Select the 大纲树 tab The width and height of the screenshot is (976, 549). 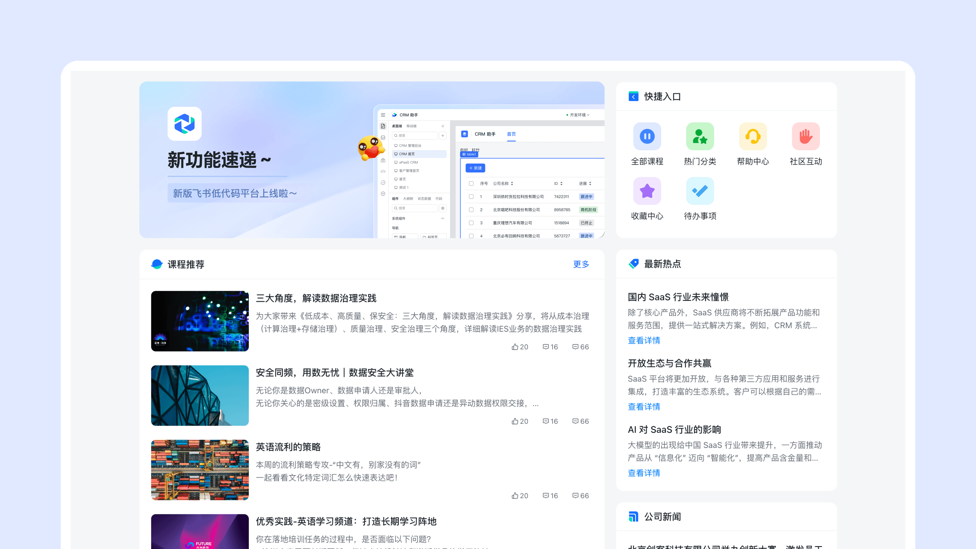coord(408,198)
